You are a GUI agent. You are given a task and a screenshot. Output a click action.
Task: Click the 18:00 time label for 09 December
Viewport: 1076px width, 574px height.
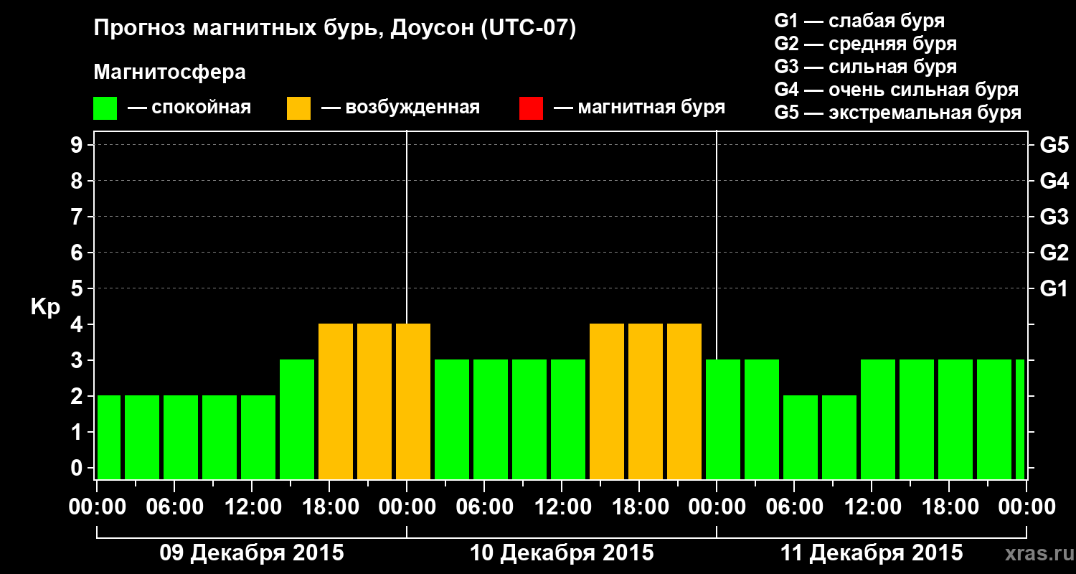click(329, 507)
